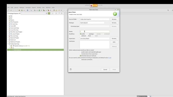
Task: Click the red record icon in top bar
Action: click(91, 5)
